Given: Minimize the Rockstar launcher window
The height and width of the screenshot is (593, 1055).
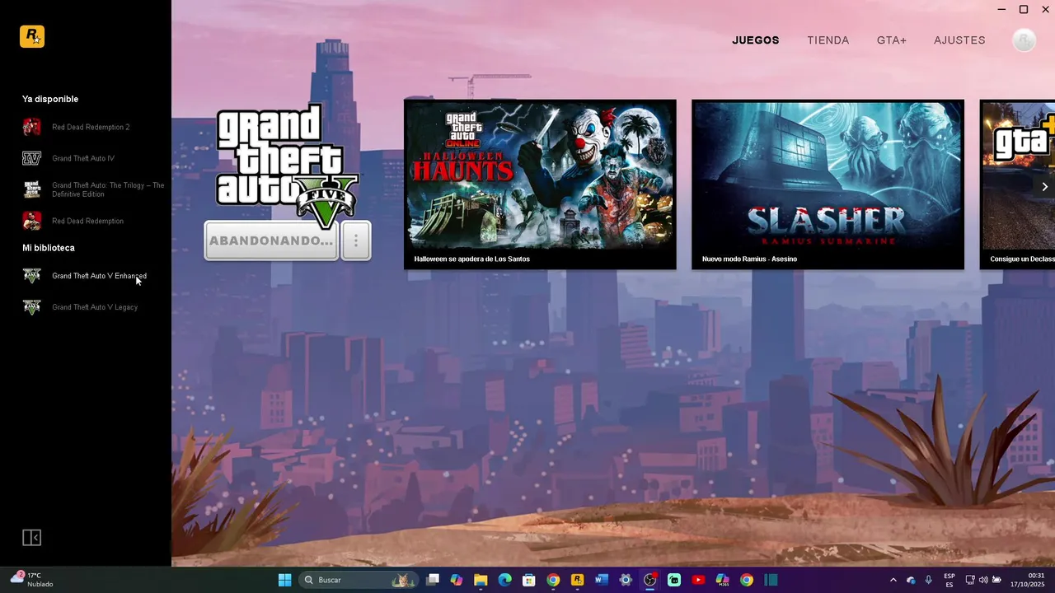Looking at the screenshot, I should coord(1001,10).
